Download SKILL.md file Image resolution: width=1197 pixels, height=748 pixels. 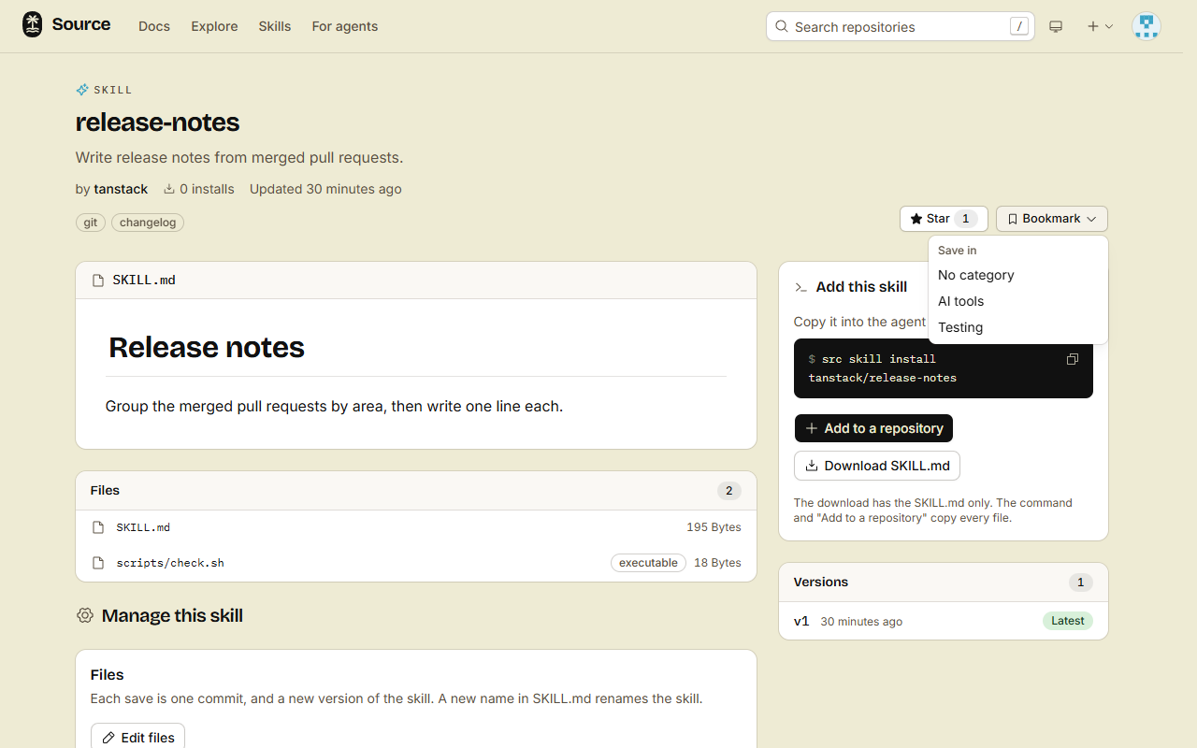(x=877, y=466)
